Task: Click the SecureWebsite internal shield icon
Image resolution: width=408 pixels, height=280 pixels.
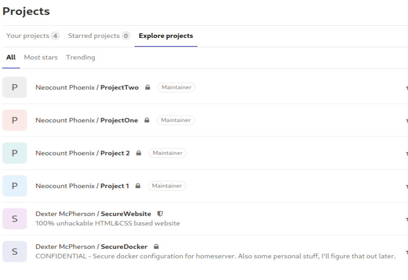Action: (x=159, y=214)
